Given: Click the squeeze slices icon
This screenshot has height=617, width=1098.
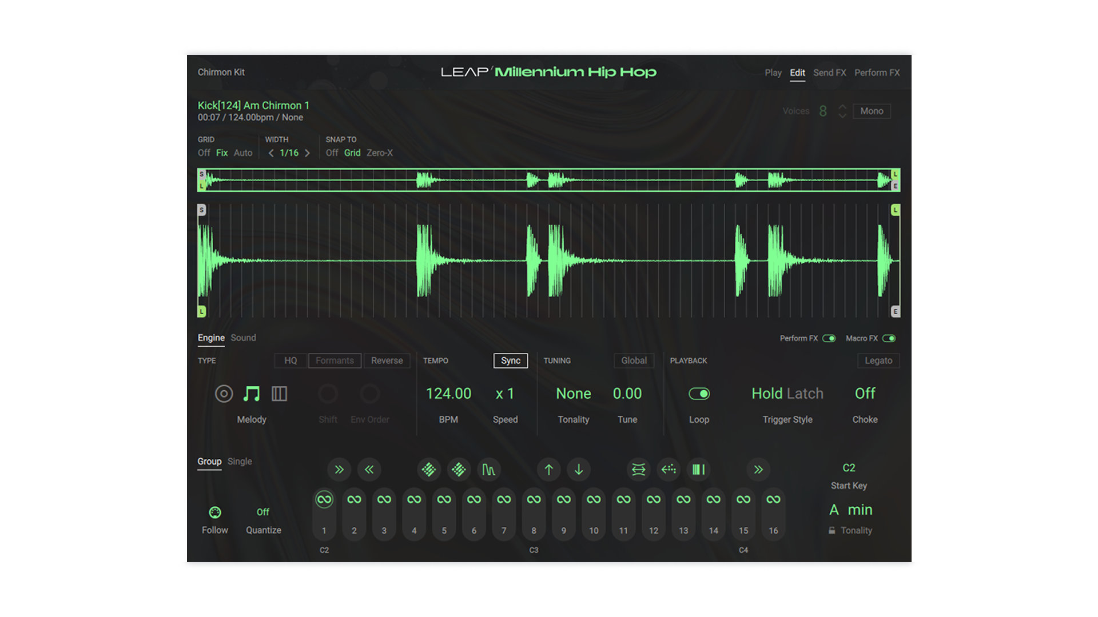Looking at the screenshot, I should click(638, 470).
